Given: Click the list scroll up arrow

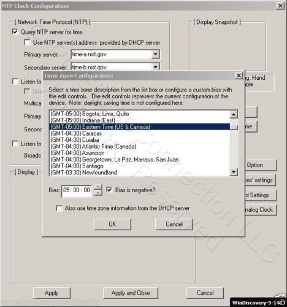Looking at the screenshot, I should pos(234,114).
